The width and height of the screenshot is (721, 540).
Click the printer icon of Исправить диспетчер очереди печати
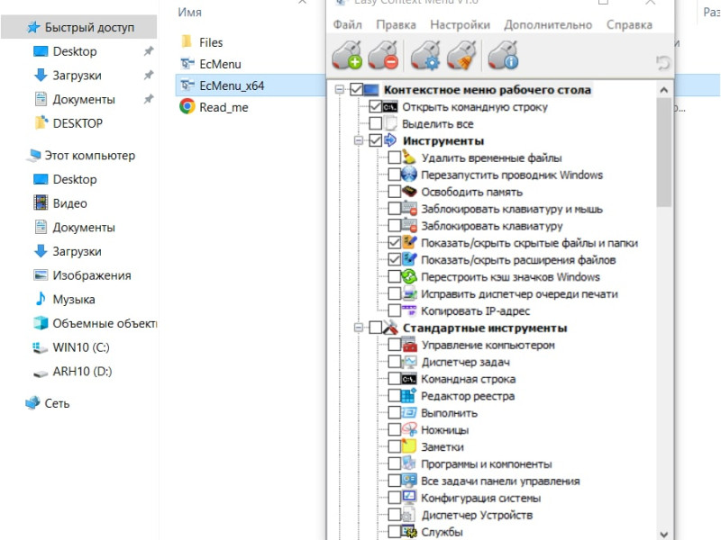point(409,293)
